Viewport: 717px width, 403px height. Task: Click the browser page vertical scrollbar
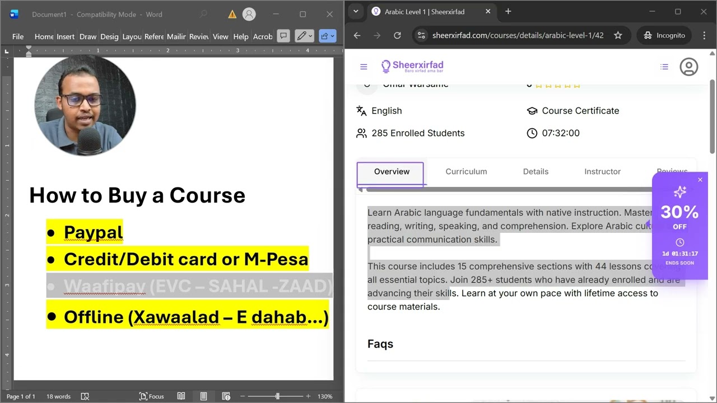[x=712, y=116]
